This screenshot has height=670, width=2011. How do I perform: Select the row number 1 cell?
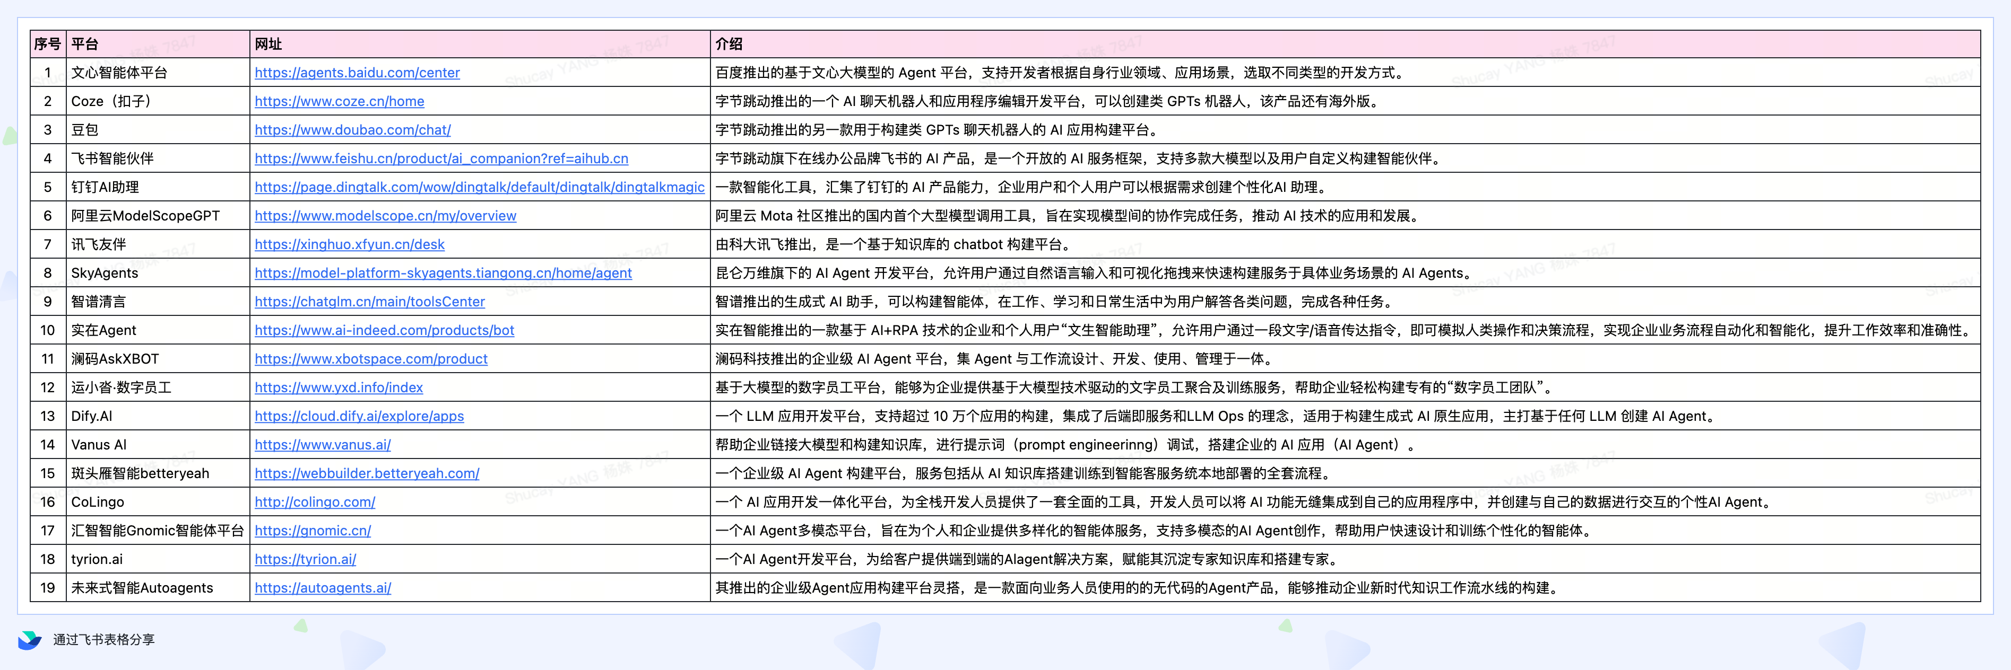pos(48,73)
